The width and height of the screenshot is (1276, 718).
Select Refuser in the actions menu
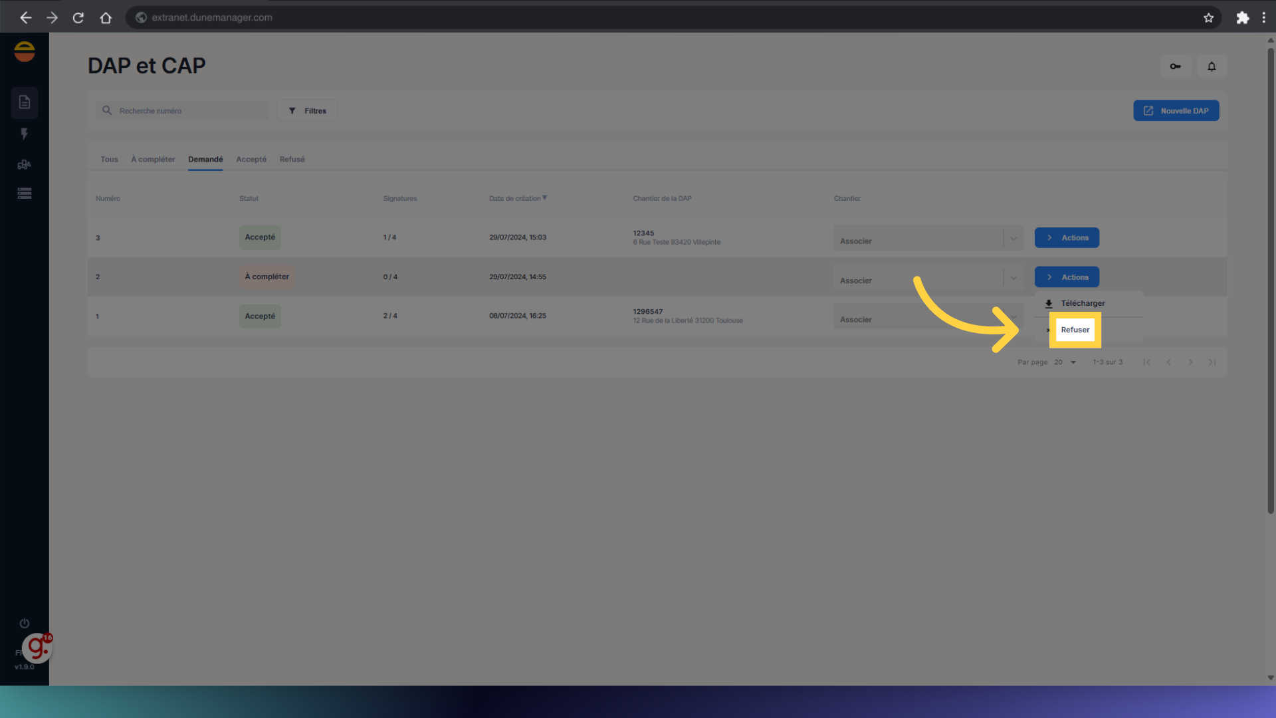(1075, 330)
